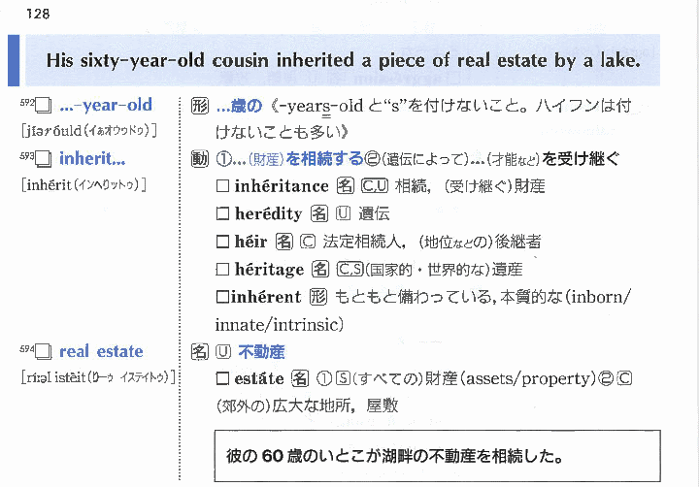
Task: Click the 動 verb icon for inherit
Action: click(200, 158)
